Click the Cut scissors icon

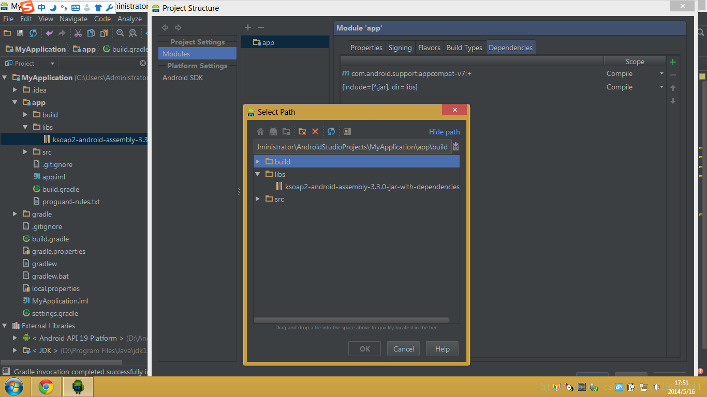point(78,33)
